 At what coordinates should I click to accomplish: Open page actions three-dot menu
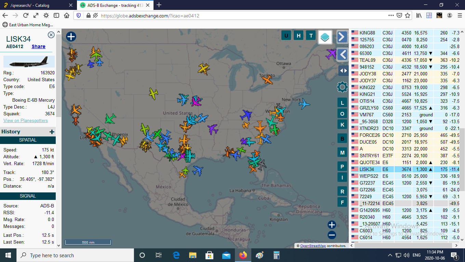tap(391, 15)
